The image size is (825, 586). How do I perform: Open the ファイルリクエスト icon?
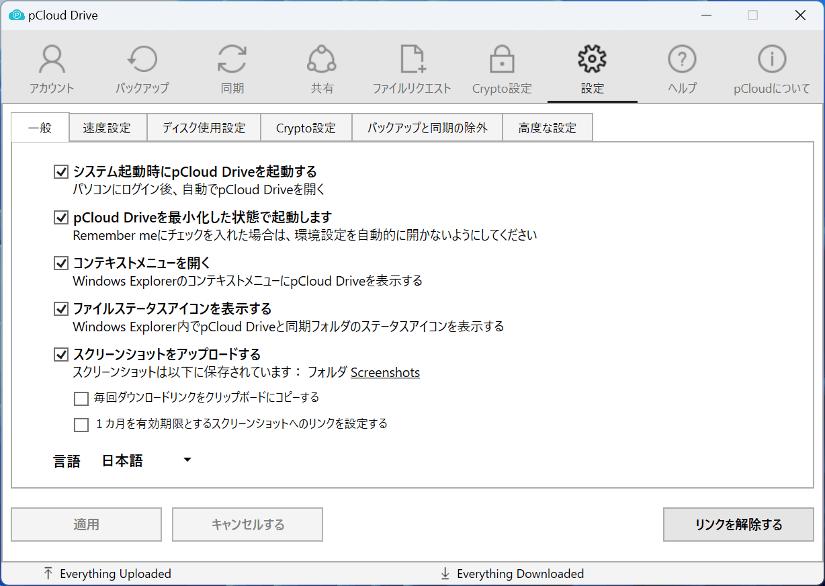point(412,60)
